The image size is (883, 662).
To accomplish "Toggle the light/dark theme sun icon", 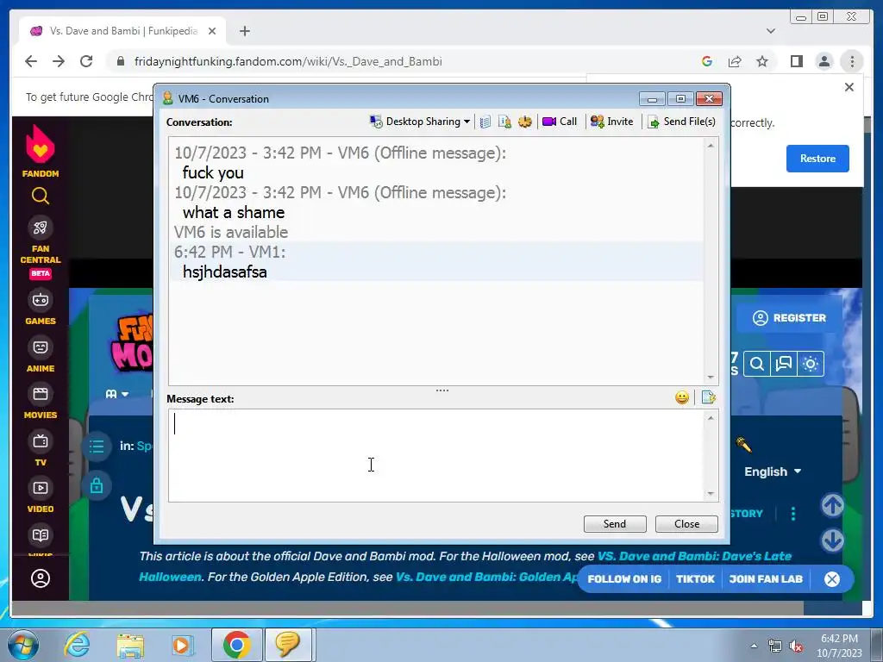I will [x=811, y=365].
